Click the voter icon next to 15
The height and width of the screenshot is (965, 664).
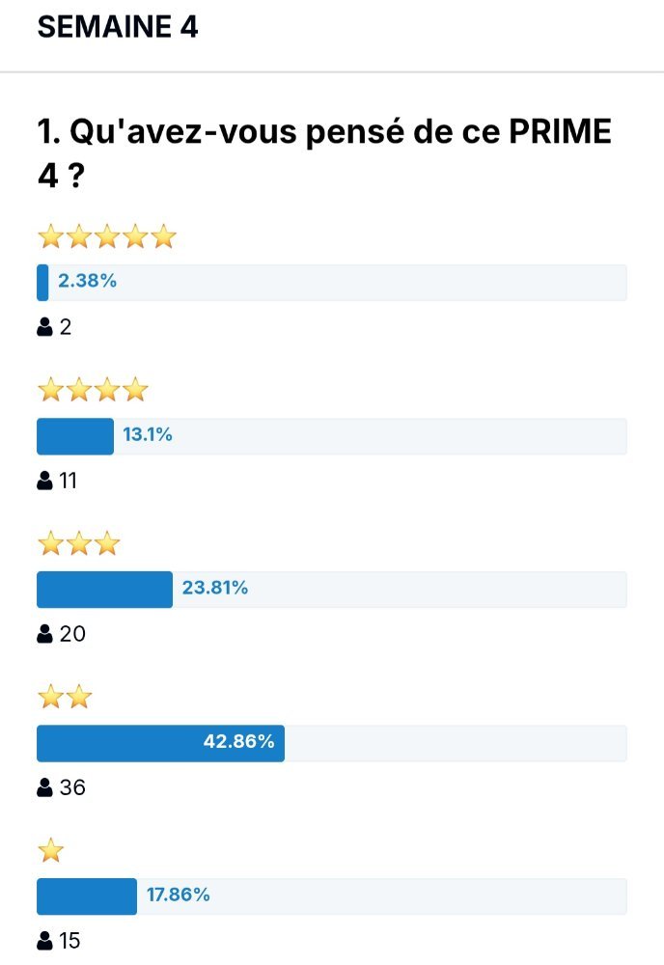45,940
